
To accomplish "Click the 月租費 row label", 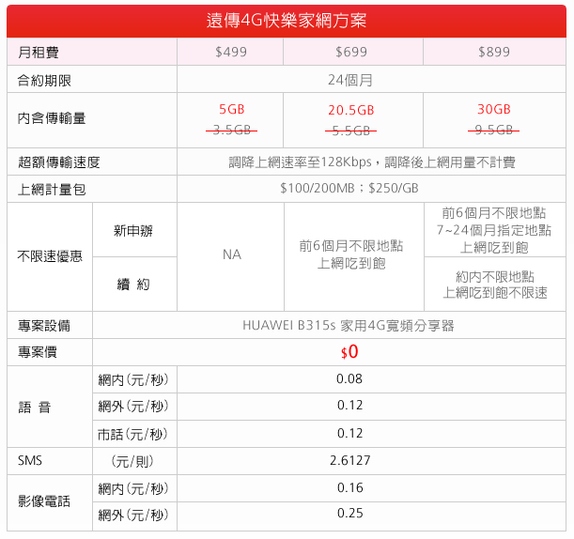I will pos(39,53).
